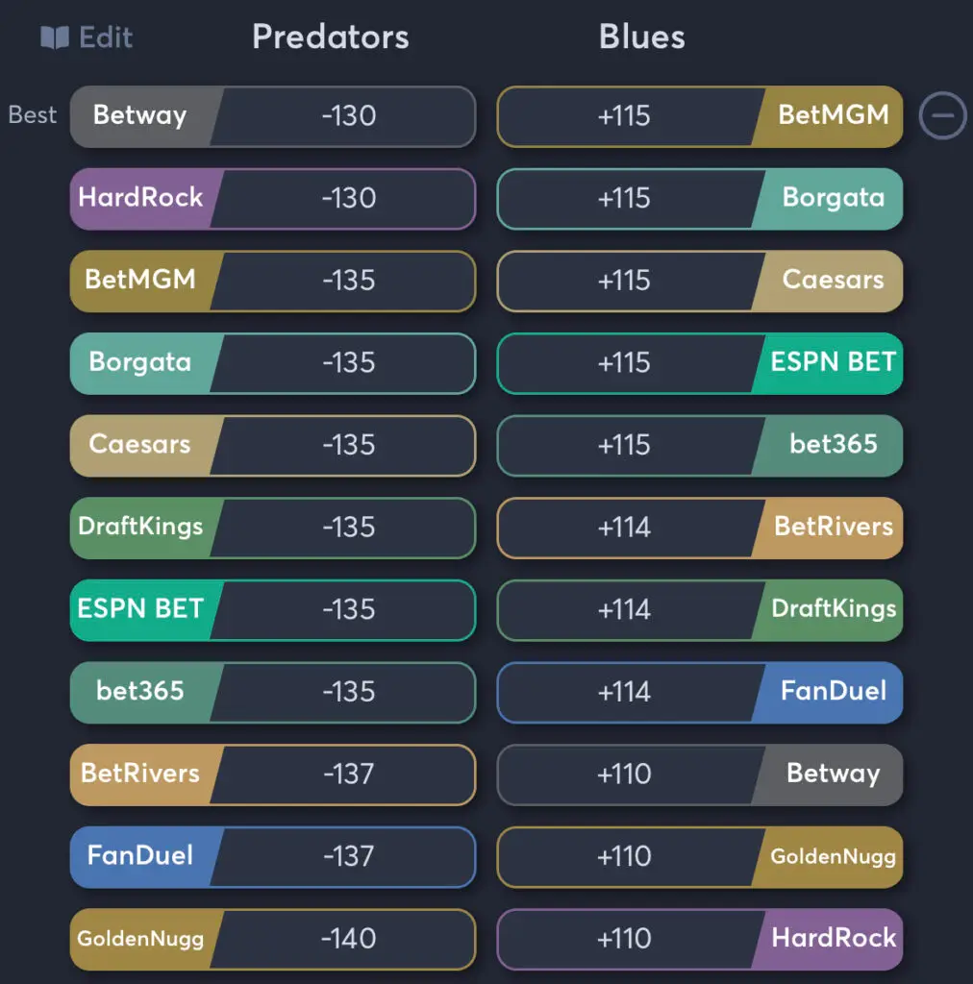The image size is (973, 984).
Task: Pick ESPN BET Blues +115 odds
Action: tap(700, 363)
